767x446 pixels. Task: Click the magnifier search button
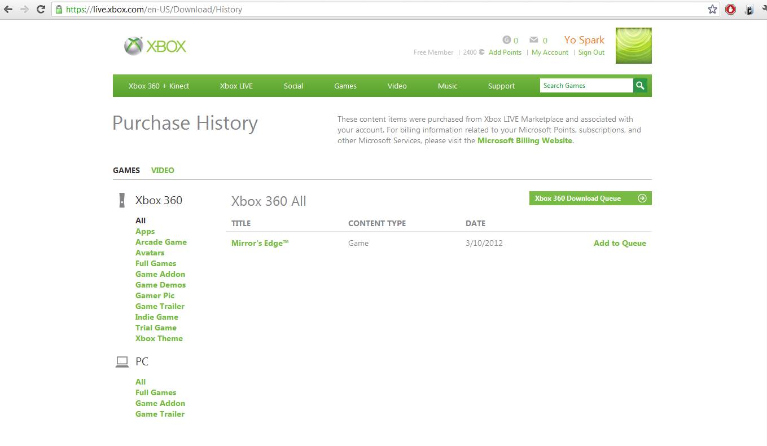640,86
